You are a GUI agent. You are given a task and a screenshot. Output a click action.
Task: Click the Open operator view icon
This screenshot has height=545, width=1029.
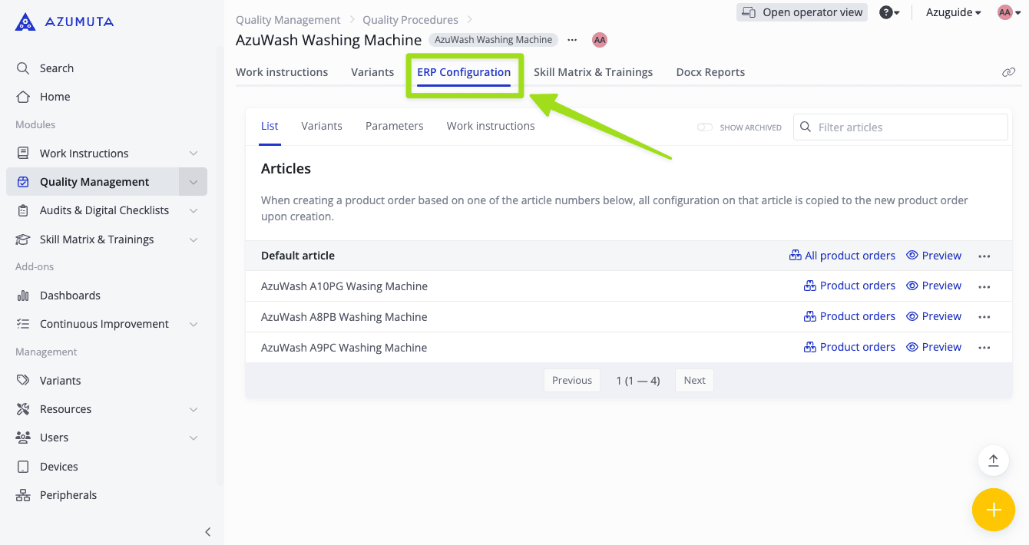[x=750, y=12]
